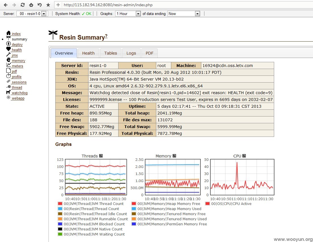Switch to the Overview tab
The height and width of the screenshot is (242, 313).
(x=64, y=53)
